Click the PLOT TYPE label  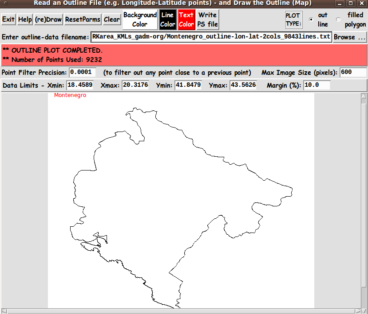click(x=293, y=19)
